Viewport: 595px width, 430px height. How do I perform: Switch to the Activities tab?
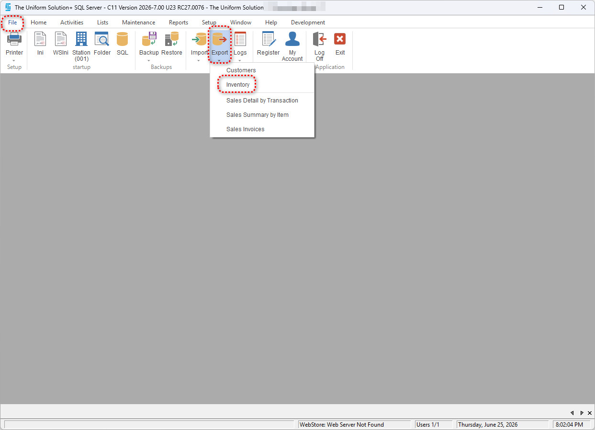click(72, 23)
